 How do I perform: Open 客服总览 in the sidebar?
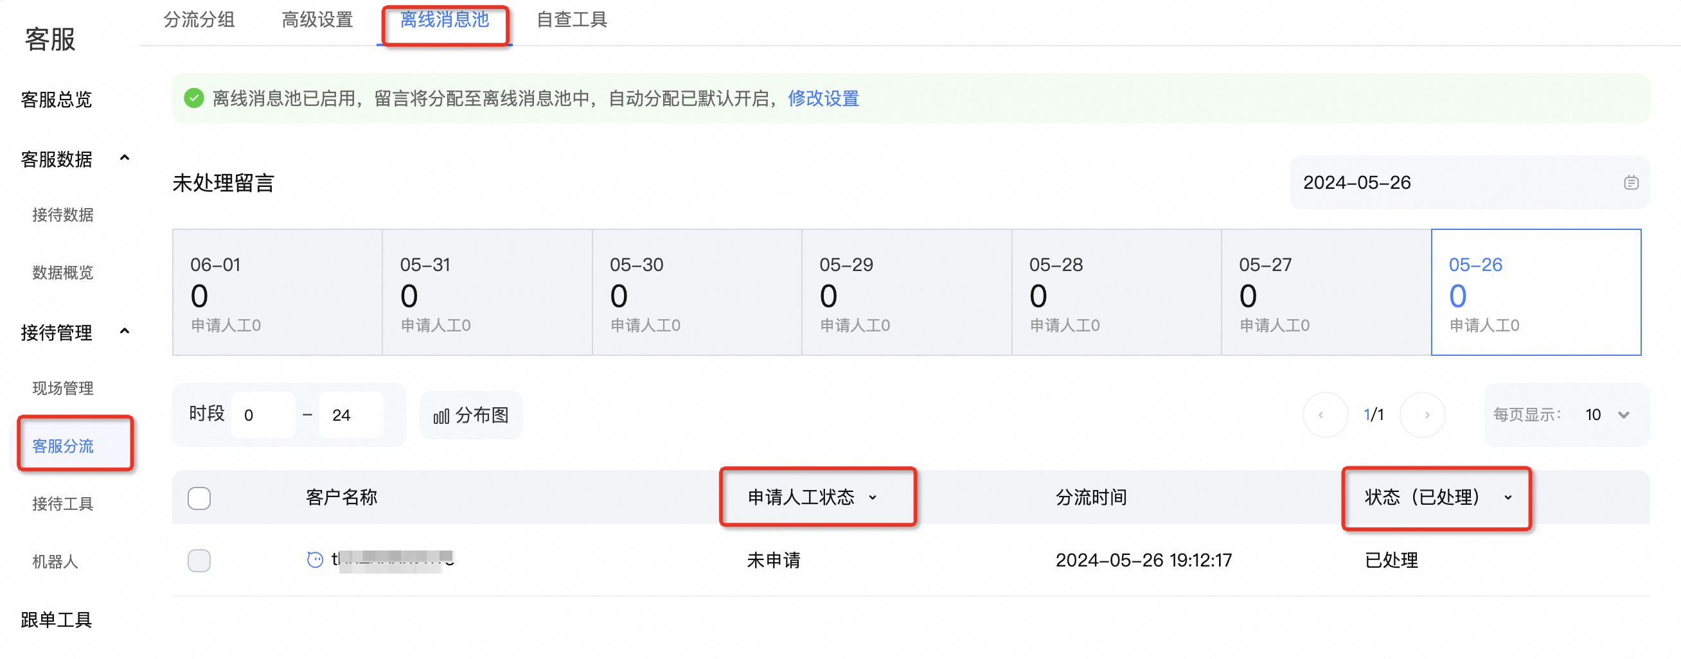coord(56,100)
